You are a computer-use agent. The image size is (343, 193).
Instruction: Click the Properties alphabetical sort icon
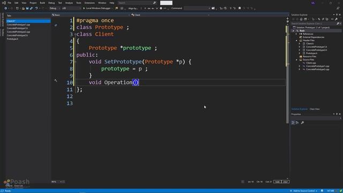297,123
